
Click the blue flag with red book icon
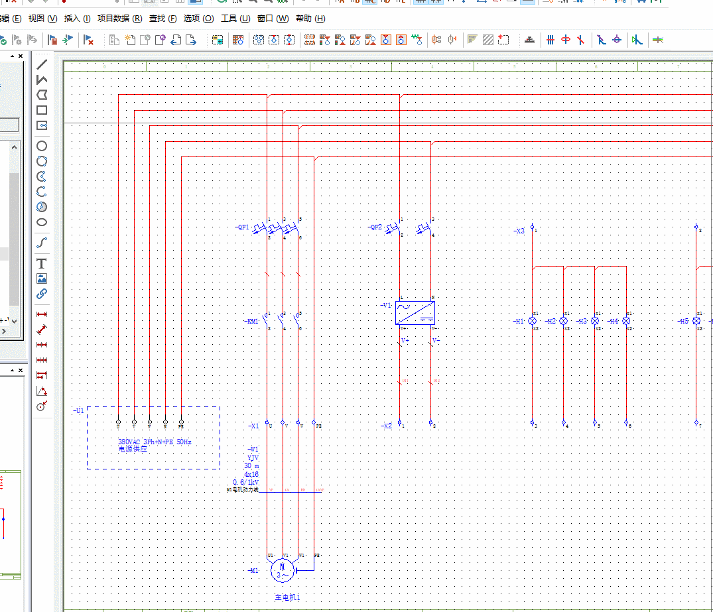coord(52,40)
